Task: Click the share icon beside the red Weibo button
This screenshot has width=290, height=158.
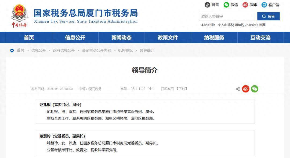Action: pyautogui.click(x=238, y=89)
